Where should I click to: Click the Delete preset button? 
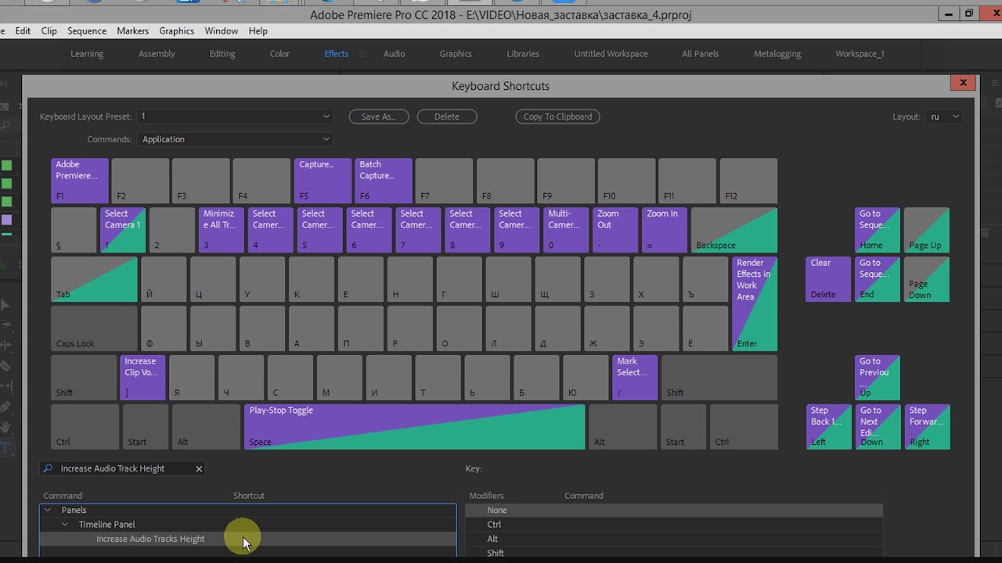click(x=446, y=117)
